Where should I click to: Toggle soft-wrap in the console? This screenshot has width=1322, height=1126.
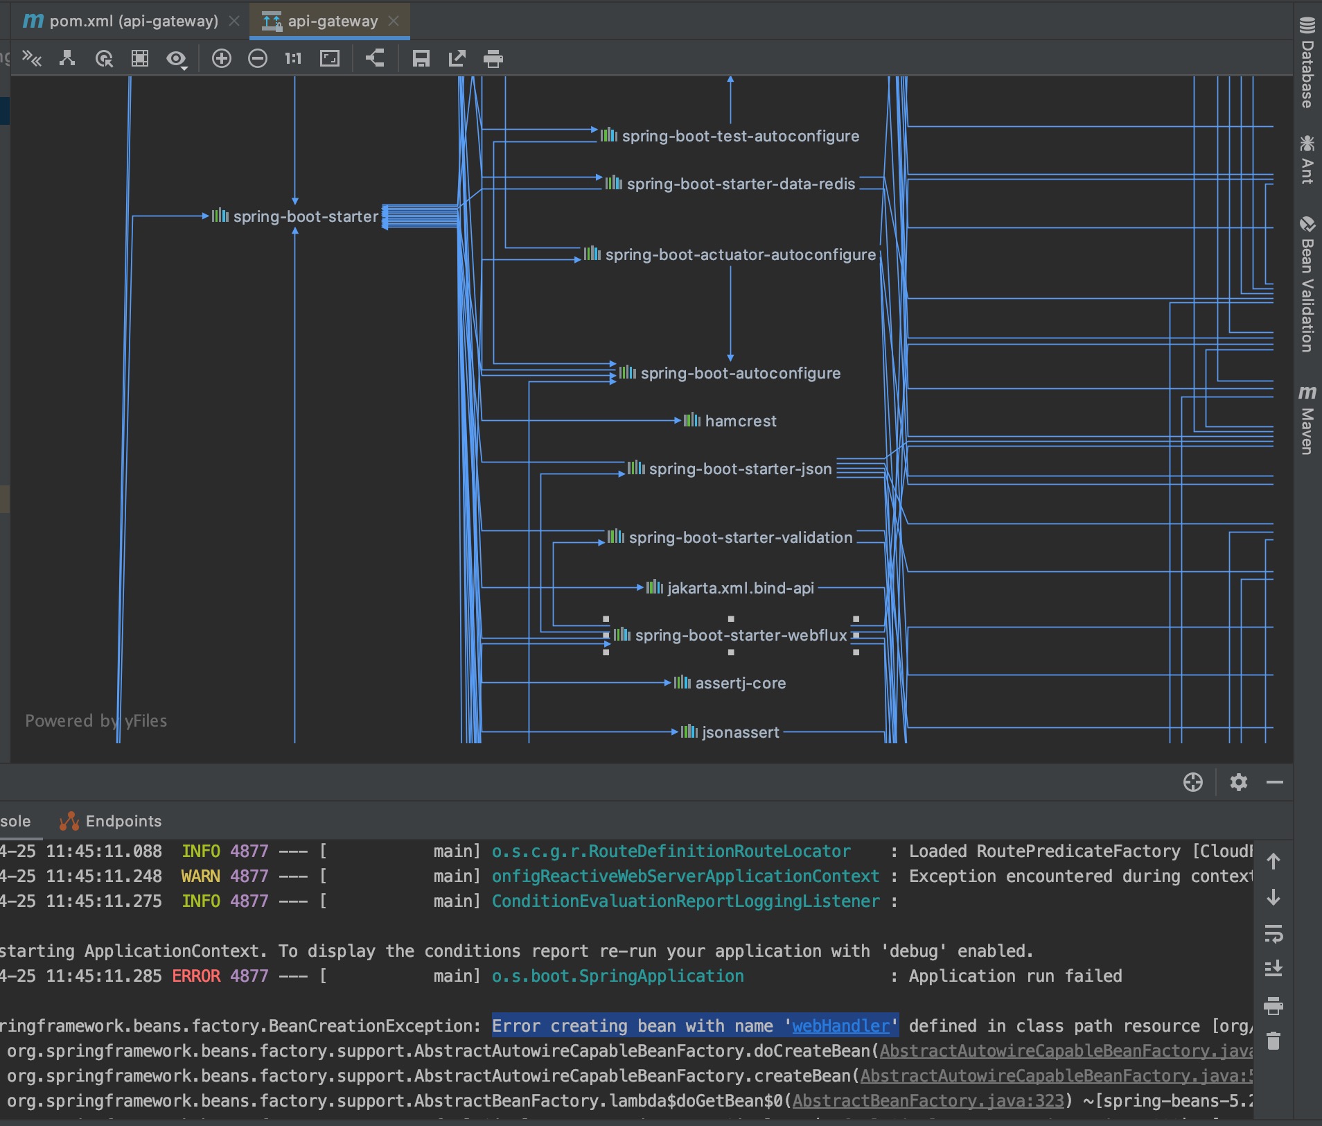coord(1273,933)
